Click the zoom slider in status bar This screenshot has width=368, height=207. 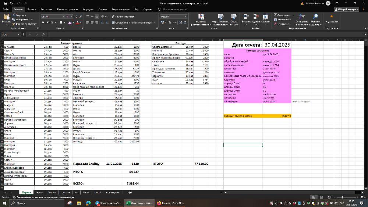342,197
